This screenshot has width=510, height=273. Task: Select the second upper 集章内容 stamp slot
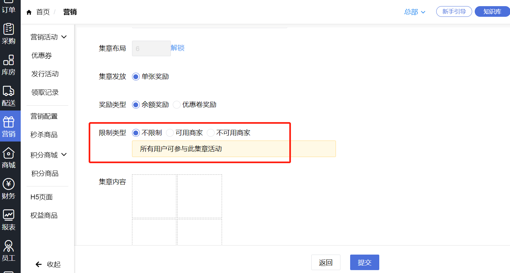[200, 196]
